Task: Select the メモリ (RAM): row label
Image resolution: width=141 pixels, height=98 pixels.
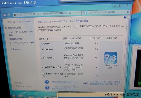Action: coord(47,49)
